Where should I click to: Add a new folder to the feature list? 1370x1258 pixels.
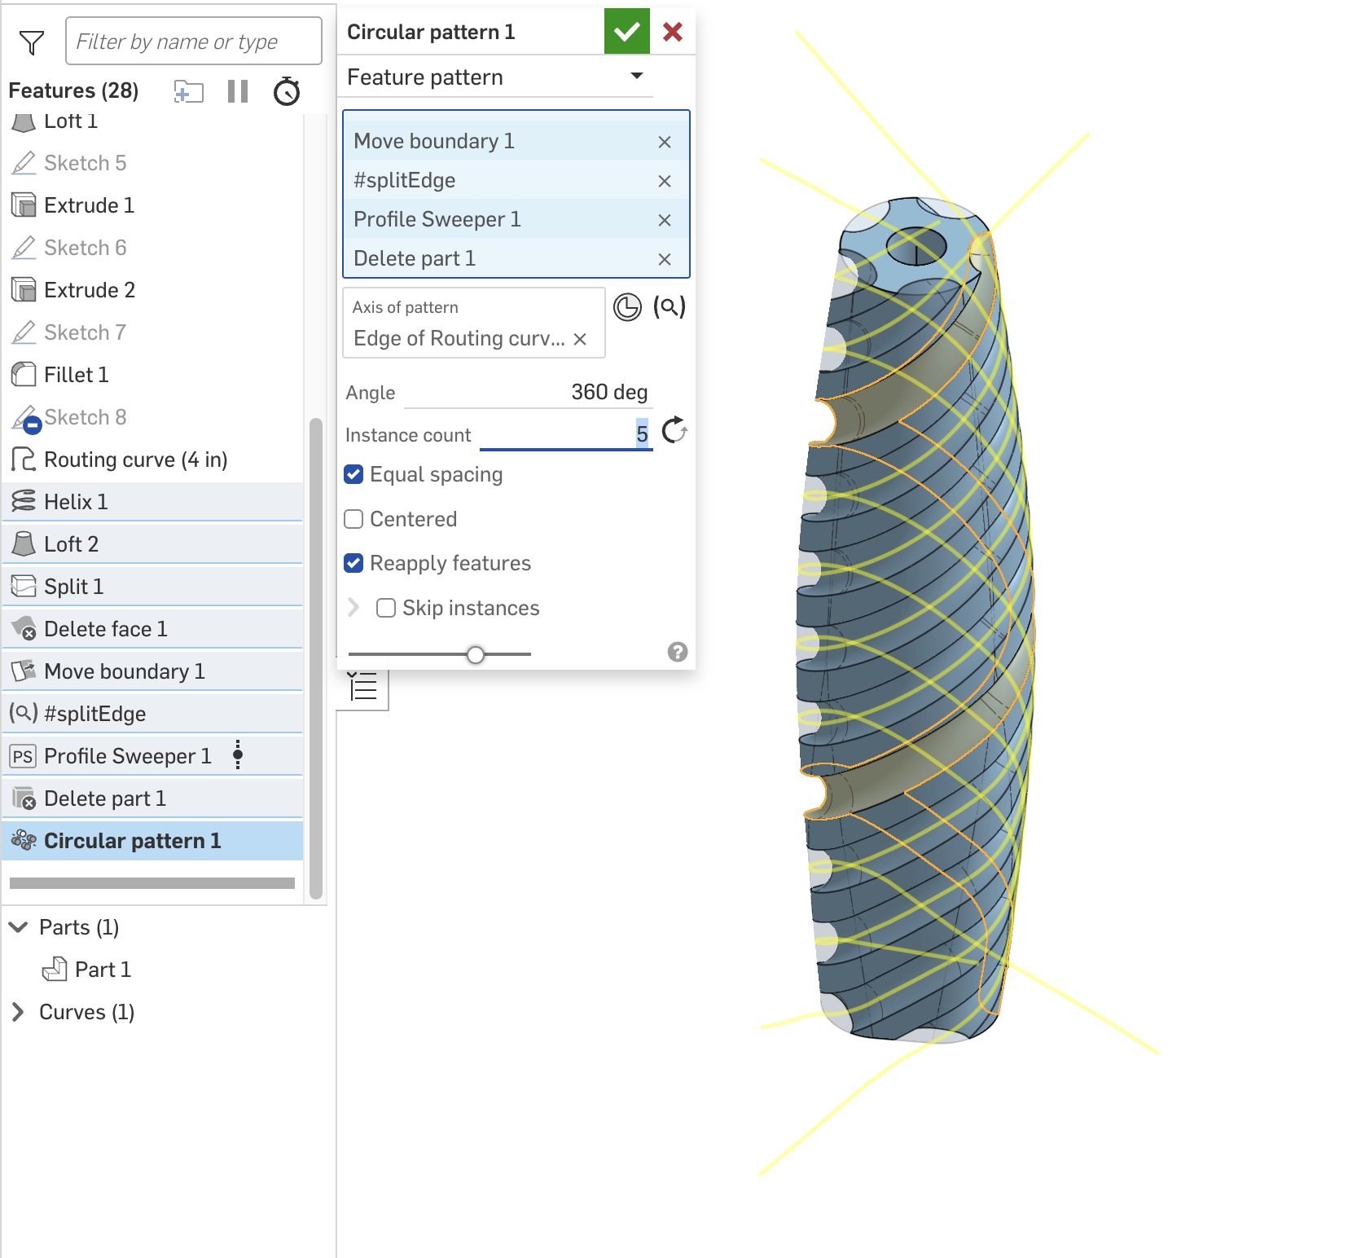coord(188,91)
